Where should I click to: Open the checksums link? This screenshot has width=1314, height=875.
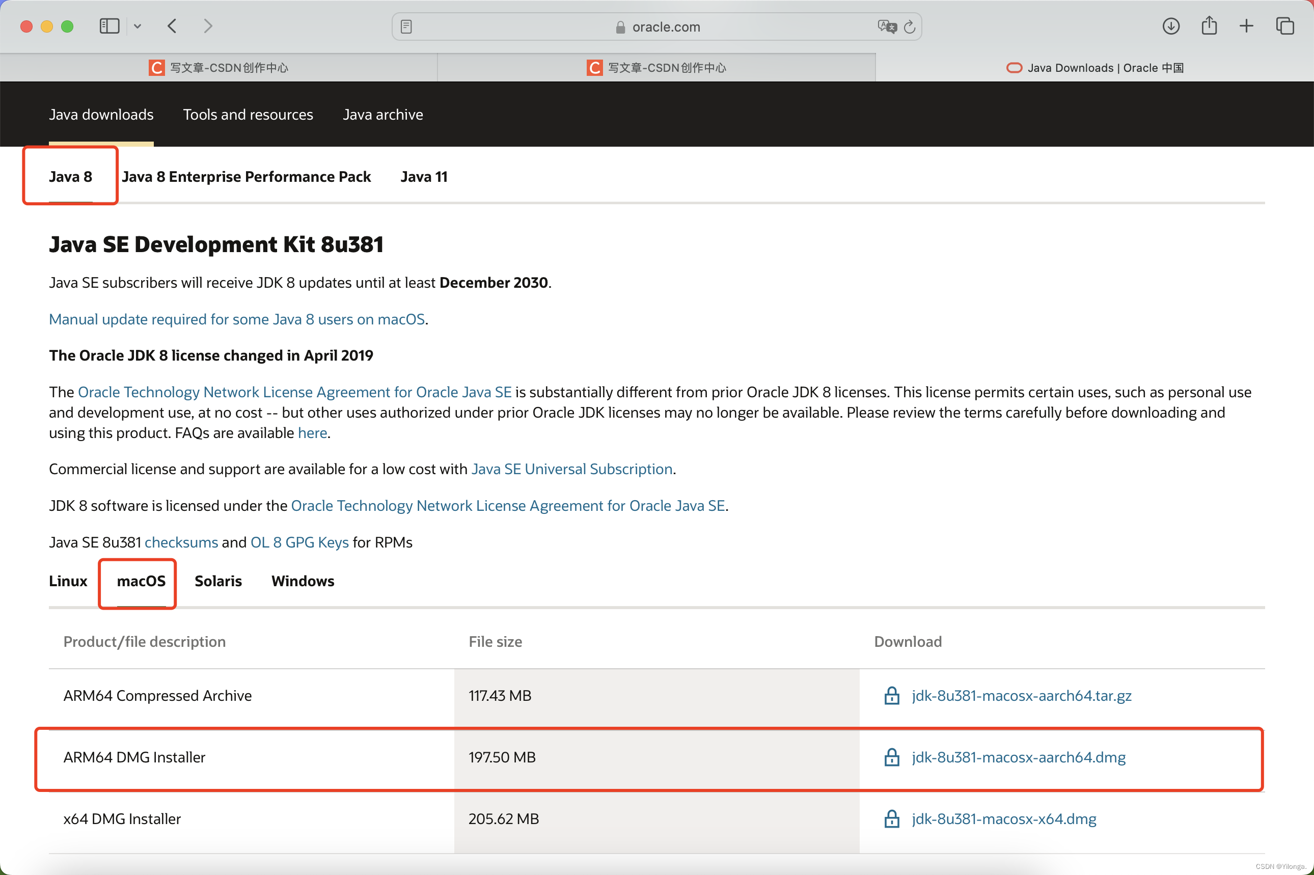[181, 542]
